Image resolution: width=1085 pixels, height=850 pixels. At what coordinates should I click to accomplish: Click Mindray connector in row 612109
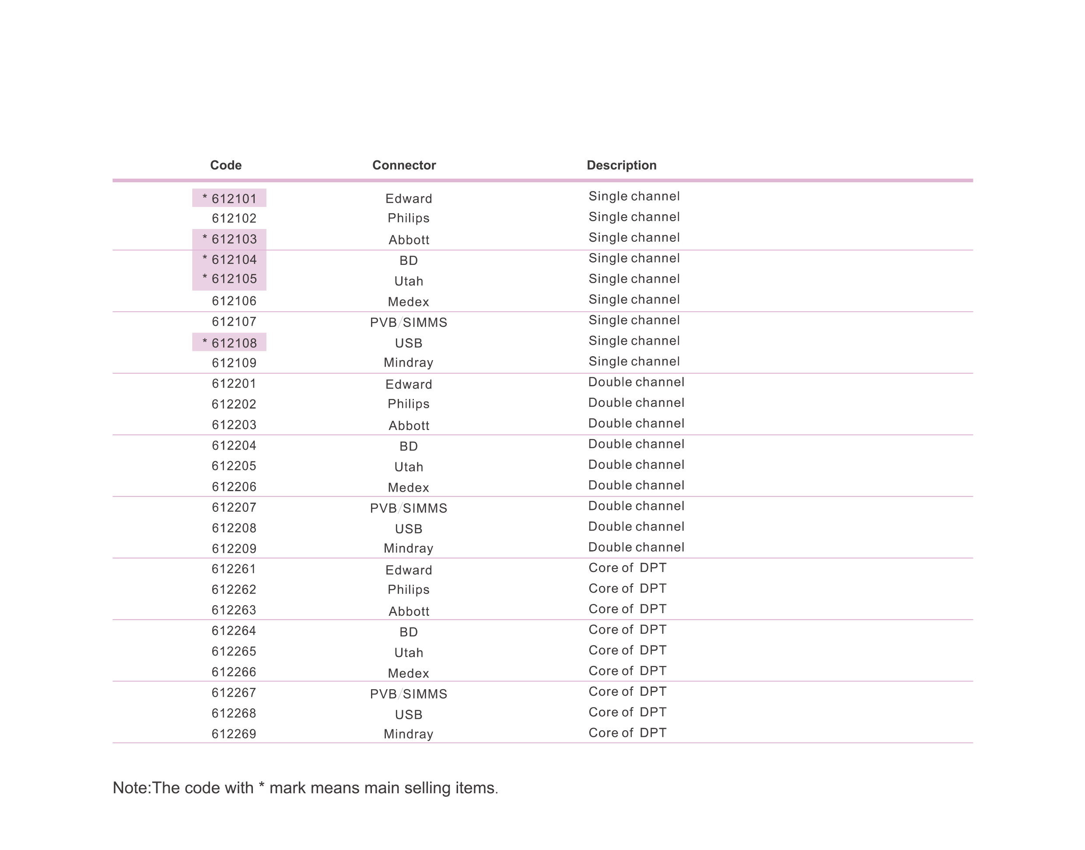tap(409, 363)
